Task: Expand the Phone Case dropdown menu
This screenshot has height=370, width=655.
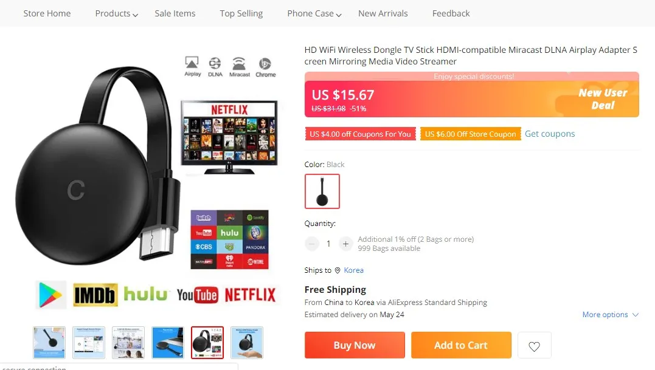Action: 314,13
